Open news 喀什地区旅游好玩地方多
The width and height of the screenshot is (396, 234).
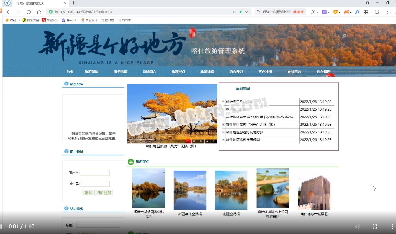coord(245,132)
